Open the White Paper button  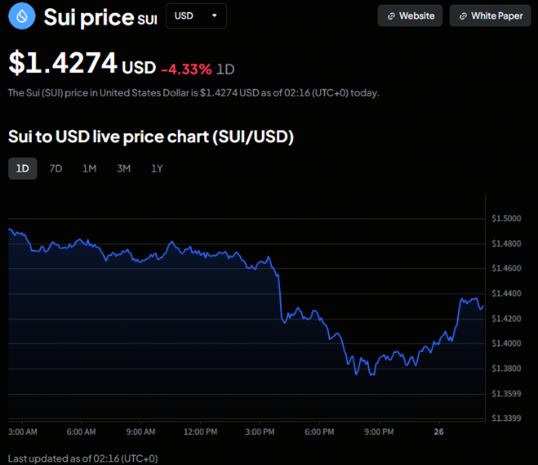coord(490,16)
